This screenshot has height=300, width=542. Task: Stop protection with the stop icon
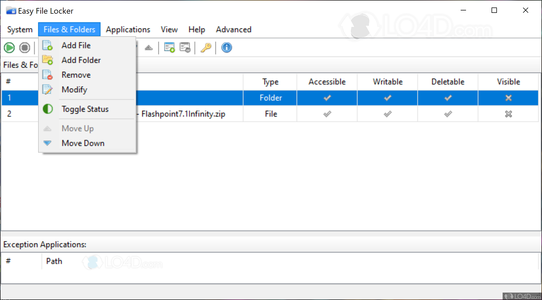[x=25, y=47]
